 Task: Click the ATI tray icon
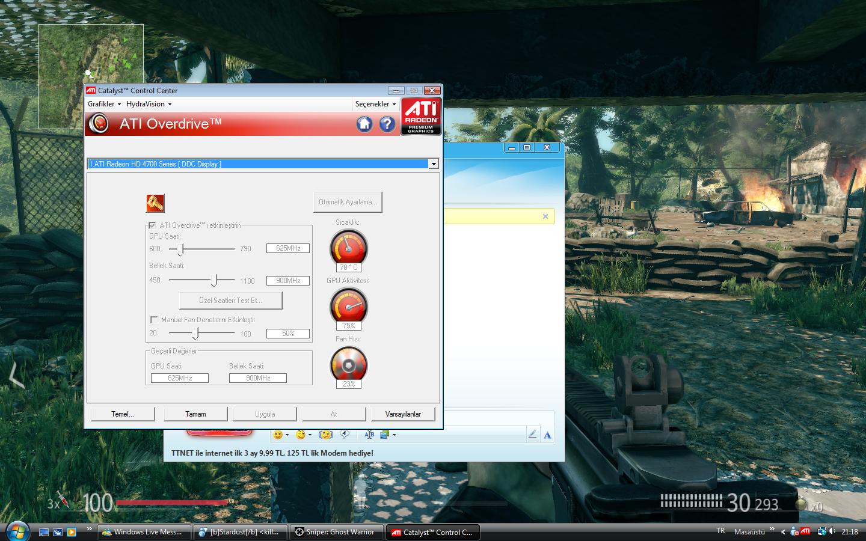coord(805,531)
